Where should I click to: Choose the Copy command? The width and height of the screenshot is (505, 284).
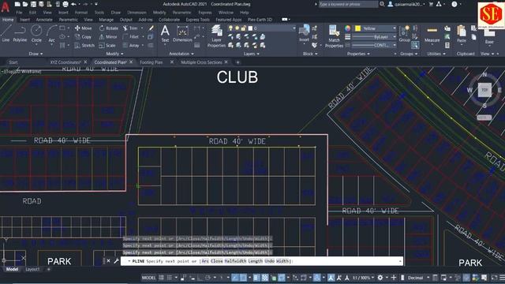pyautogui.click(x=83, y=37)
